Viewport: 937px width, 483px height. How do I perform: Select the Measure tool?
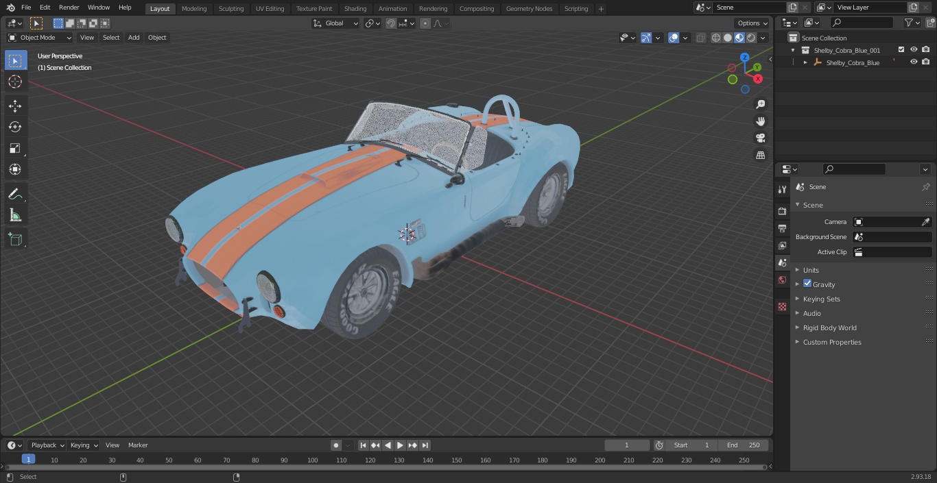[15, 216]
